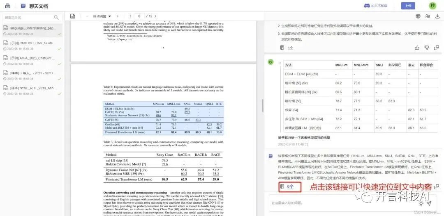Click the thumbs up icon on the first answer

pyautogui.click(x=417, y=48)
